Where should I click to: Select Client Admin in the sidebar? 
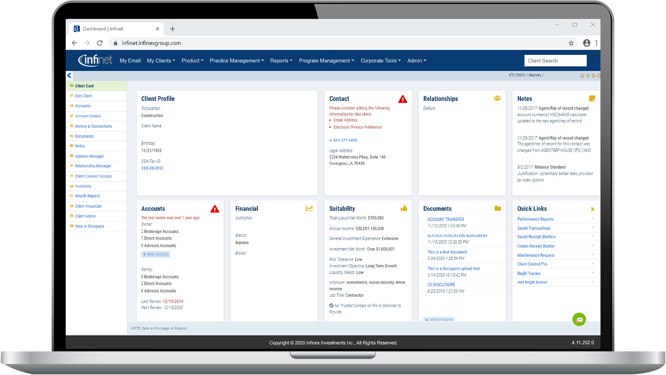tap(85, 217)
